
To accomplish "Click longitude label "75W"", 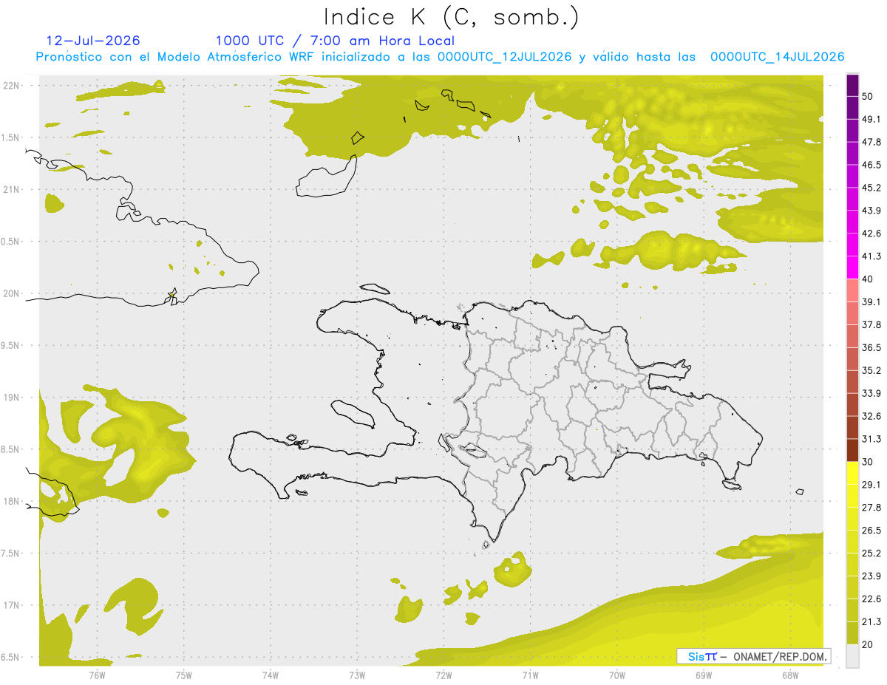I will [184, 675].
